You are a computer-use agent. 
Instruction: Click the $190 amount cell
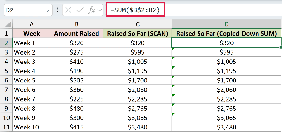pyautogui.click(x=76, y=71)
